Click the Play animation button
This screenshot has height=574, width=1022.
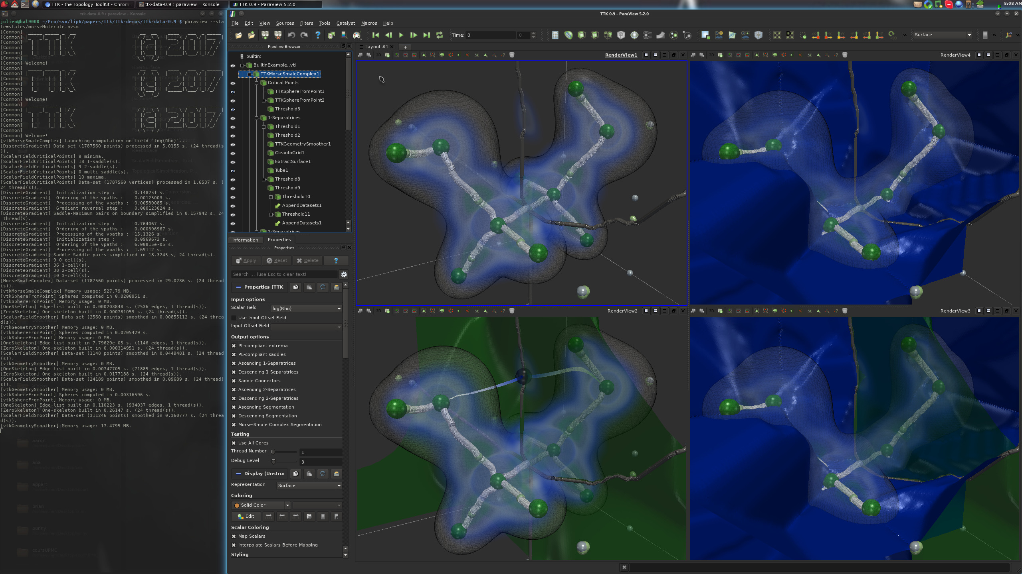(401, 35)
